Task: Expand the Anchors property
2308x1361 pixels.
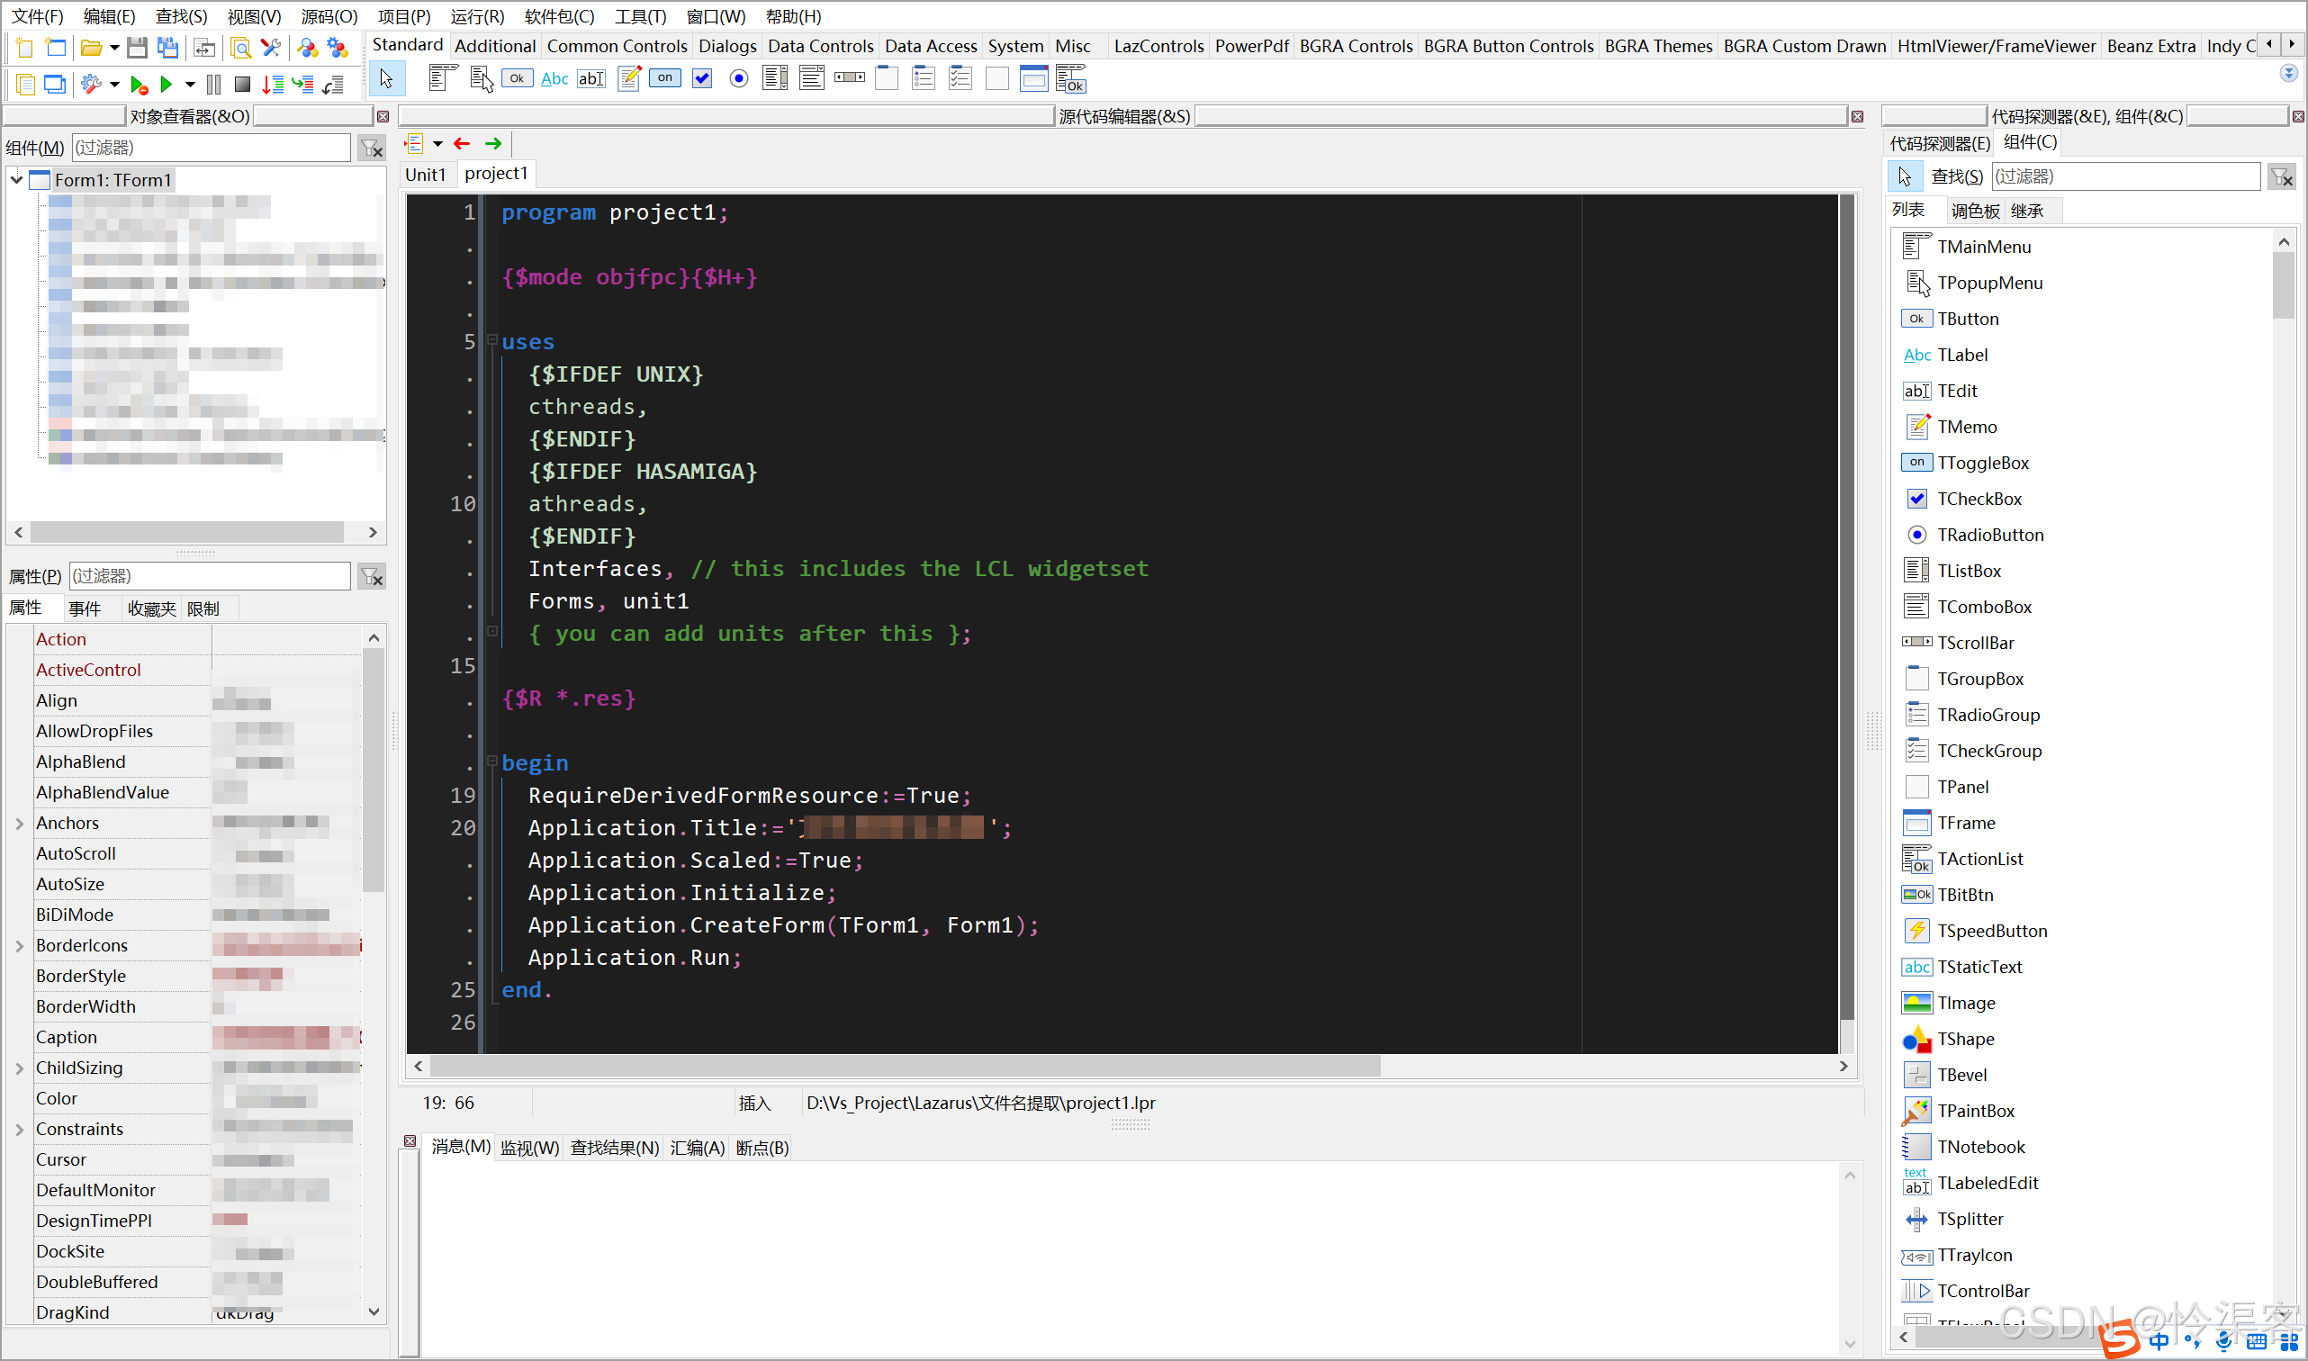Action: coord(19,824)
